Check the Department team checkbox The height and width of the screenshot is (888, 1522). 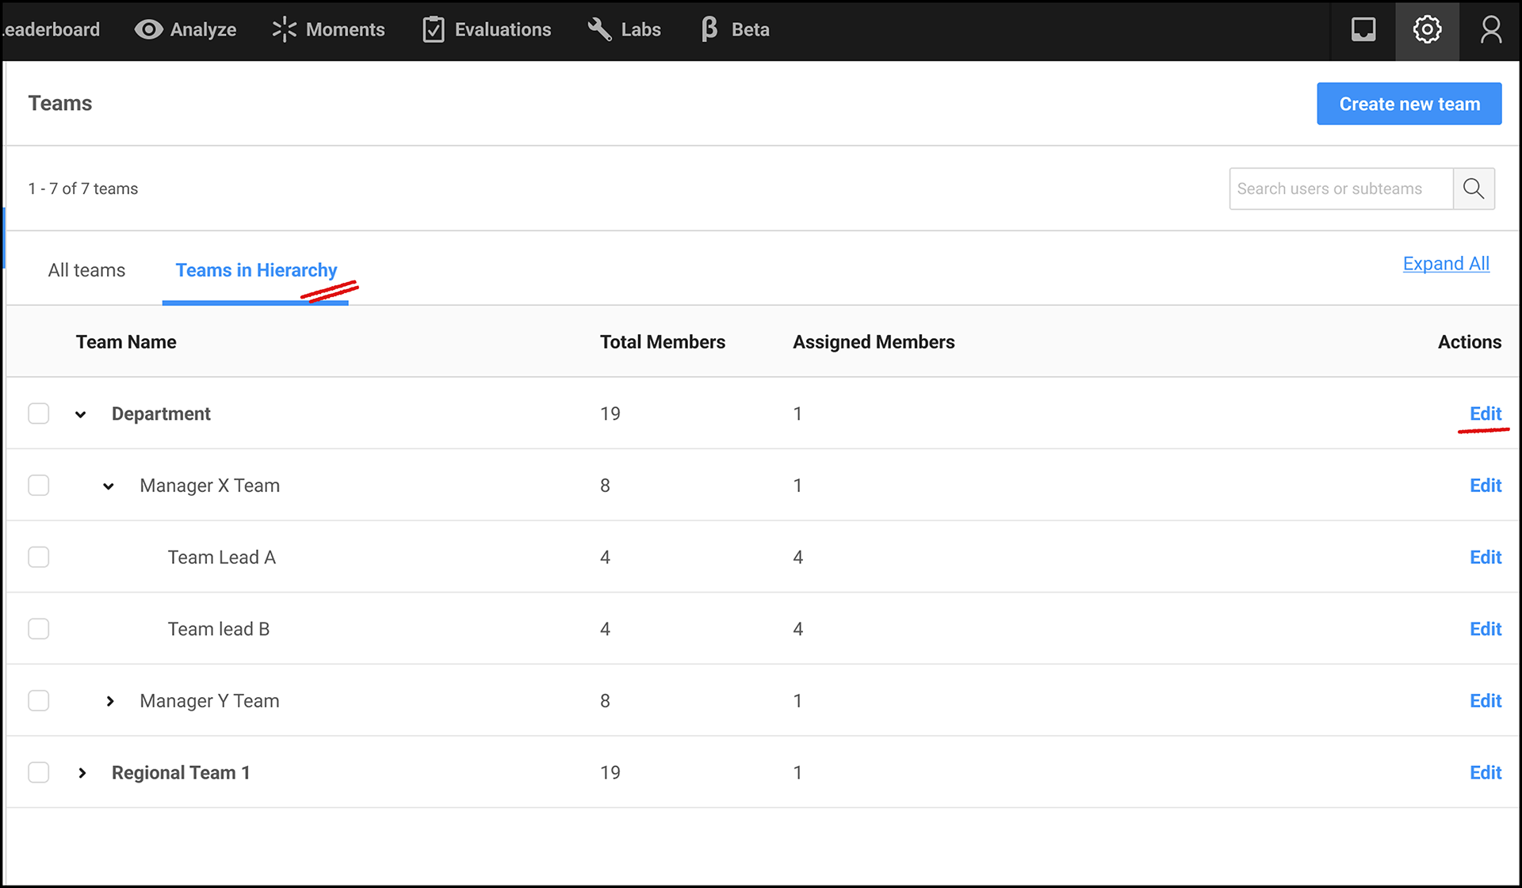[39, 414]
